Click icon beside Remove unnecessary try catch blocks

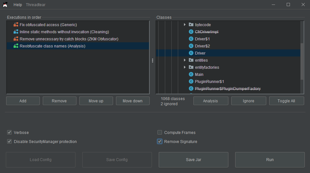point(16,39)
